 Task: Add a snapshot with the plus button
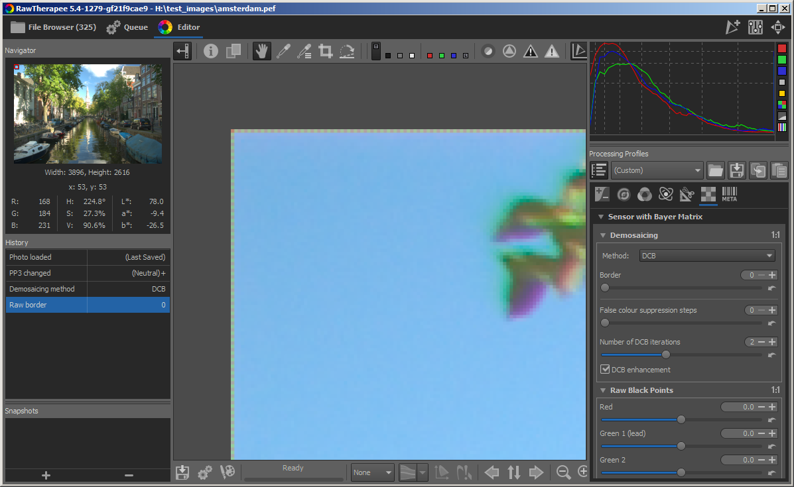45,475
